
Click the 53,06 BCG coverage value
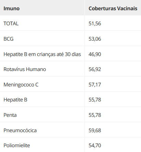click(x=95, y=39)
